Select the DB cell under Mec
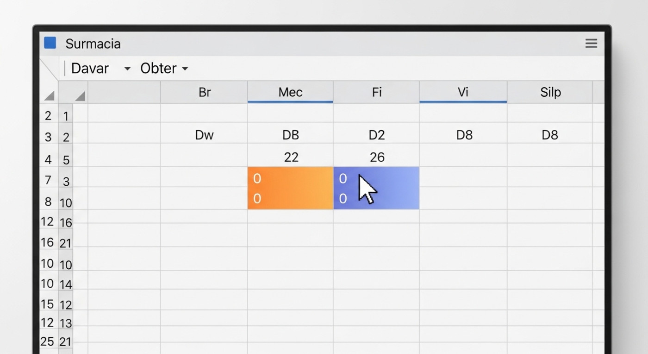The width and height of the screenshot is (648, 354). click(290, 135)
